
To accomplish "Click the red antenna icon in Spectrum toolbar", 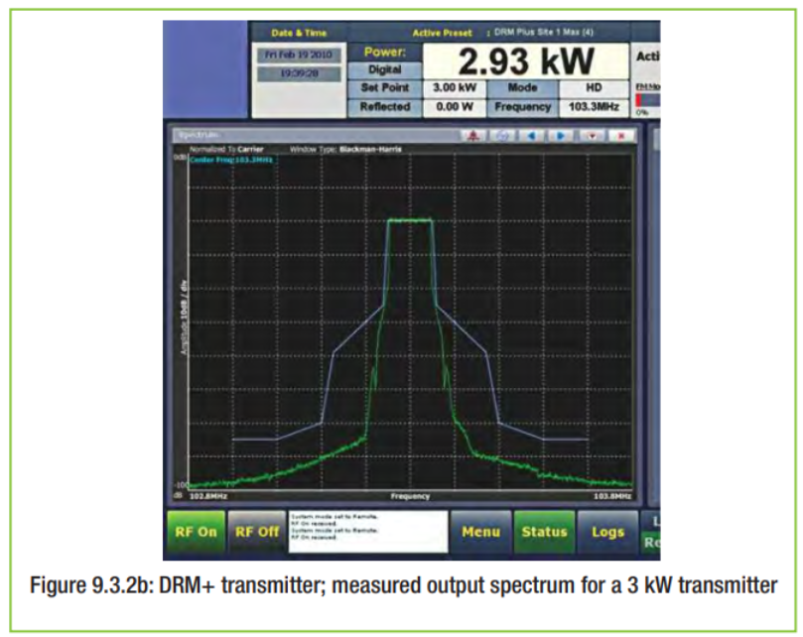I will (x=473, y=136).
